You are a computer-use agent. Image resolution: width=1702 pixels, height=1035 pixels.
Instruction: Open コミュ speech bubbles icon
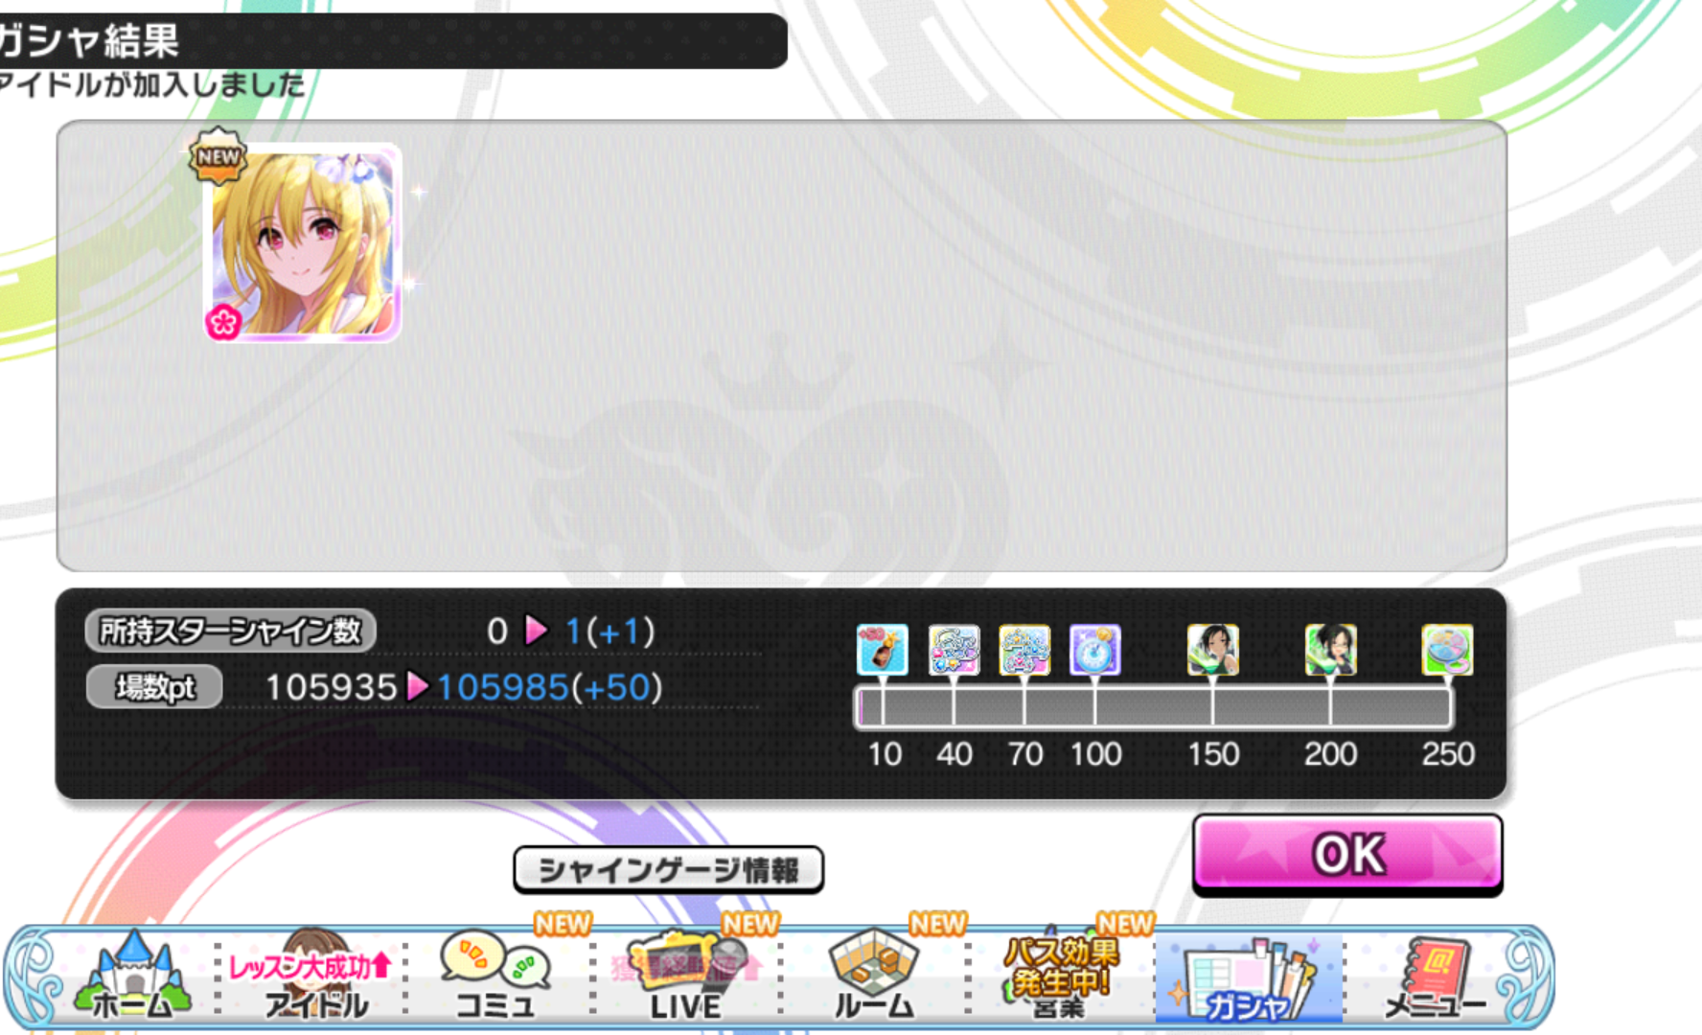pyautogui.click(x=495, y=976)
